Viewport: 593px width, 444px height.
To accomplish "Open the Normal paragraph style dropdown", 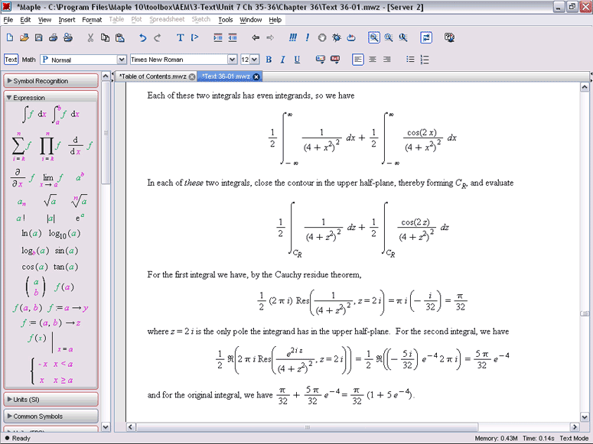I will pos(122,60).
